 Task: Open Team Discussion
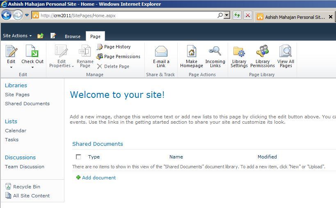click(x=25, y=167)
